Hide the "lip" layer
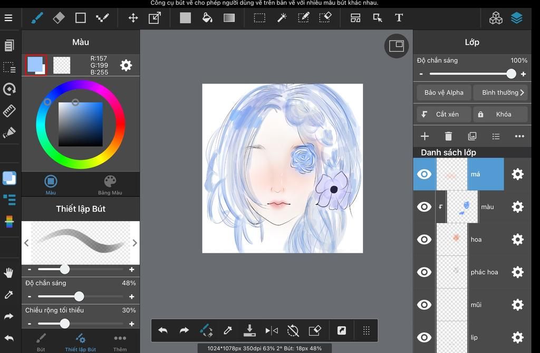The width and height of the screenshot is (540, 353). pyautogui.click(x=425, y=338)
